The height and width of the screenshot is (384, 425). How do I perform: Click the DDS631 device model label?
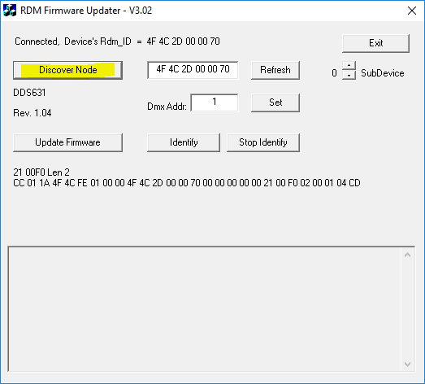tap(29, 93)
